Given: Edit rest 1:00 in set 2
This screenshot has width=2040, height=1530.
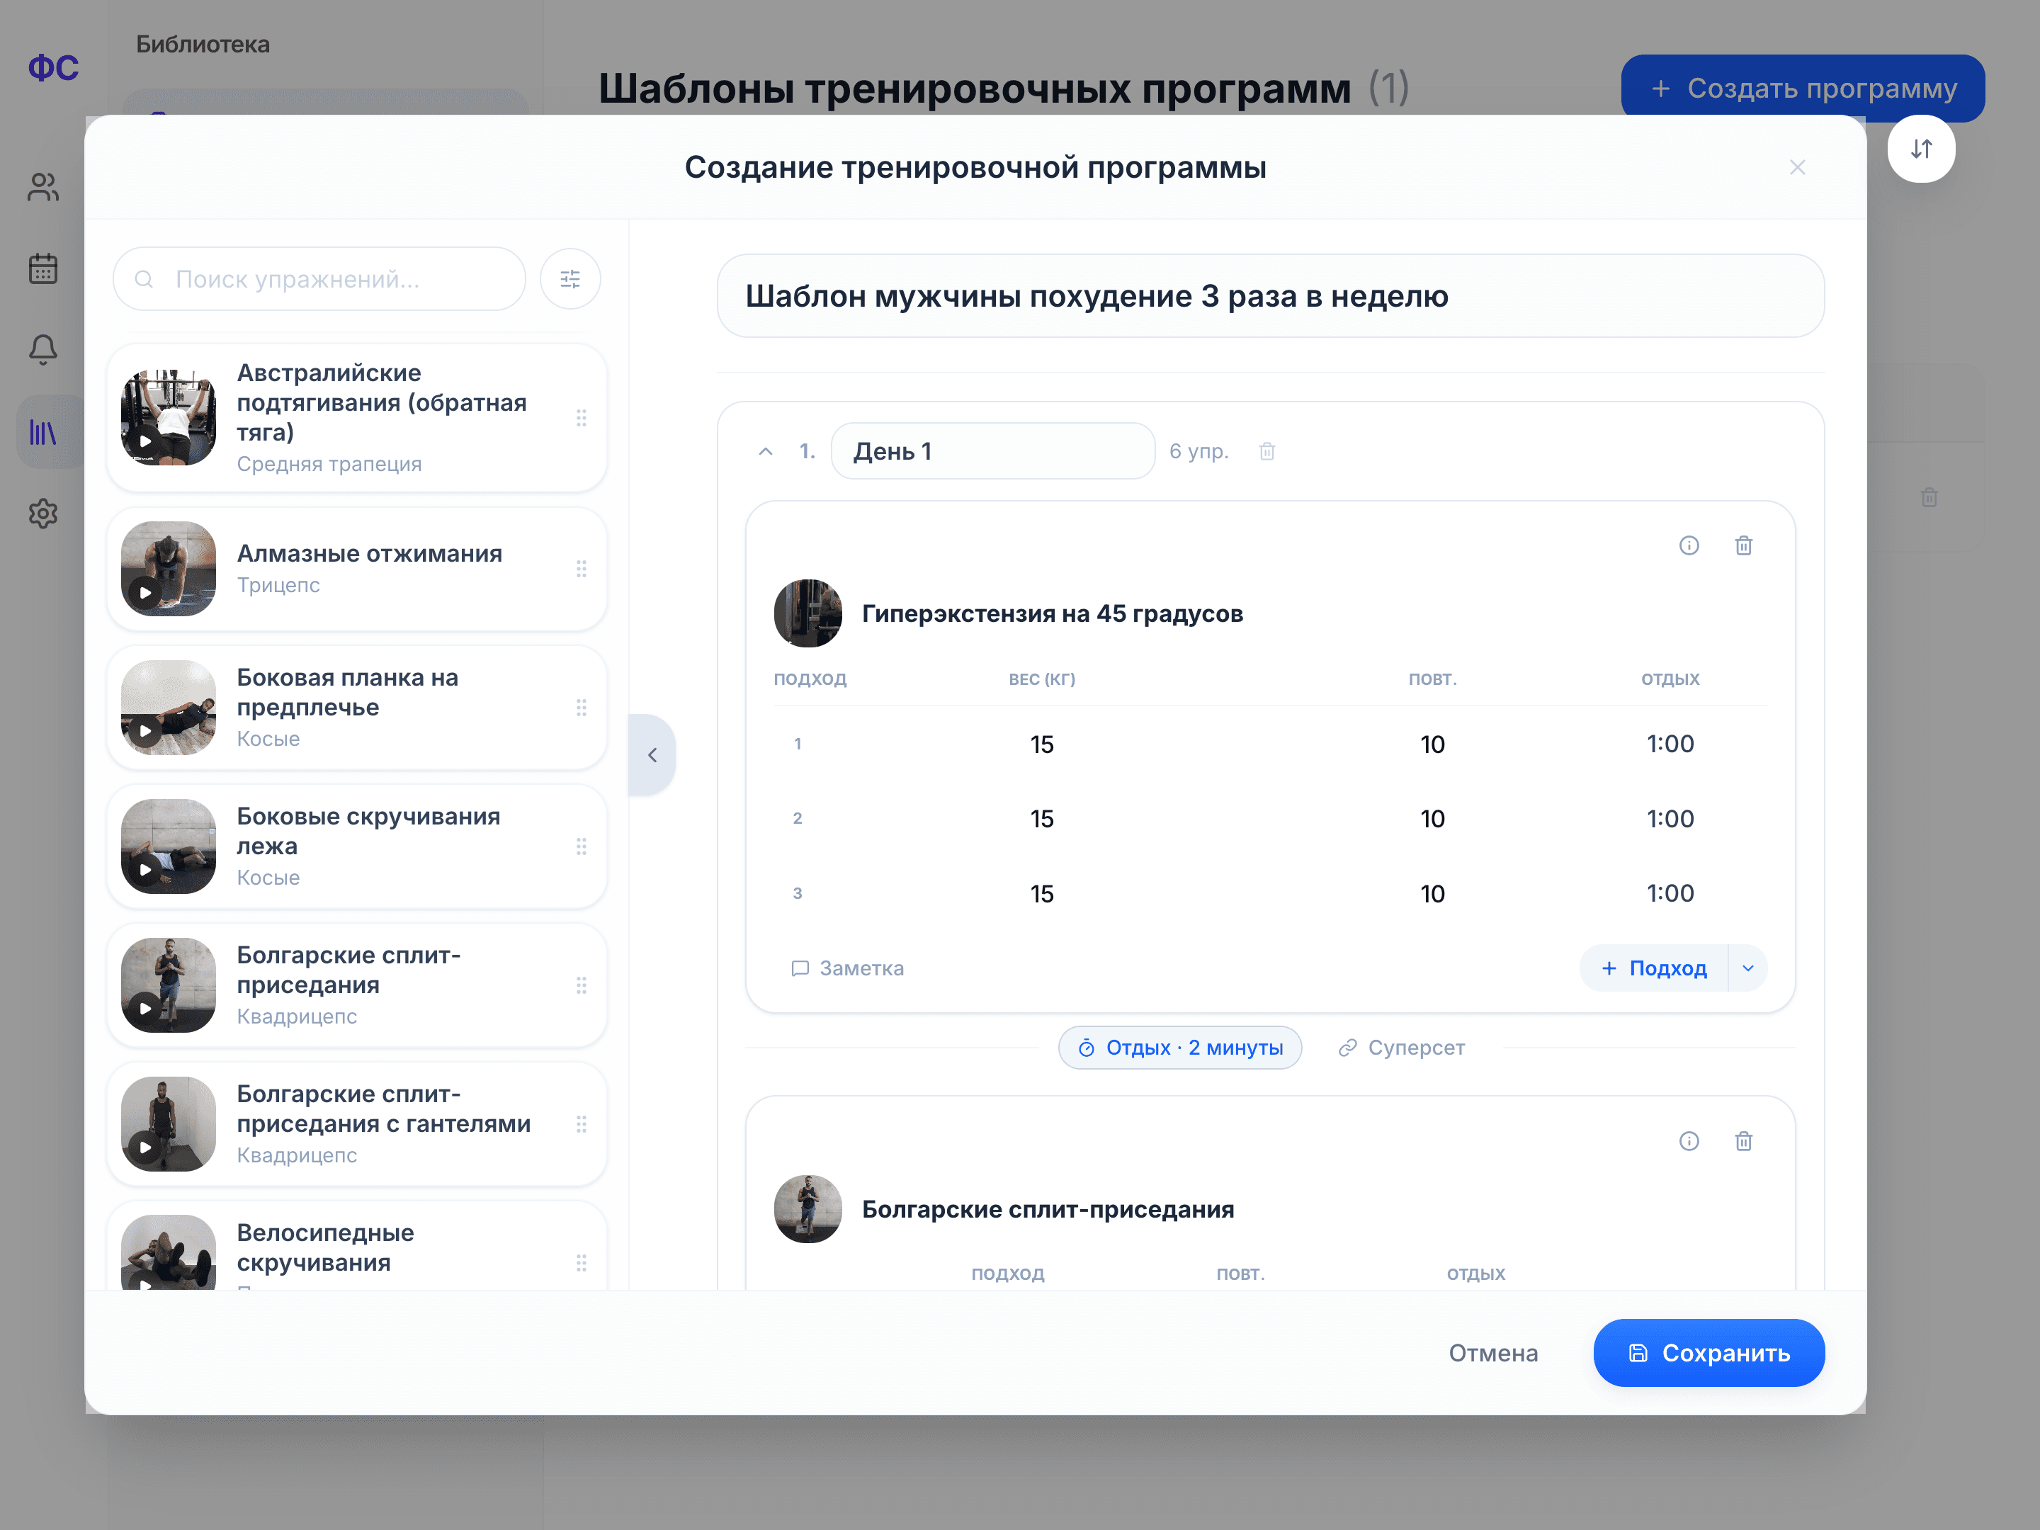Looking at the screenshot, I should click(1670, 818).
